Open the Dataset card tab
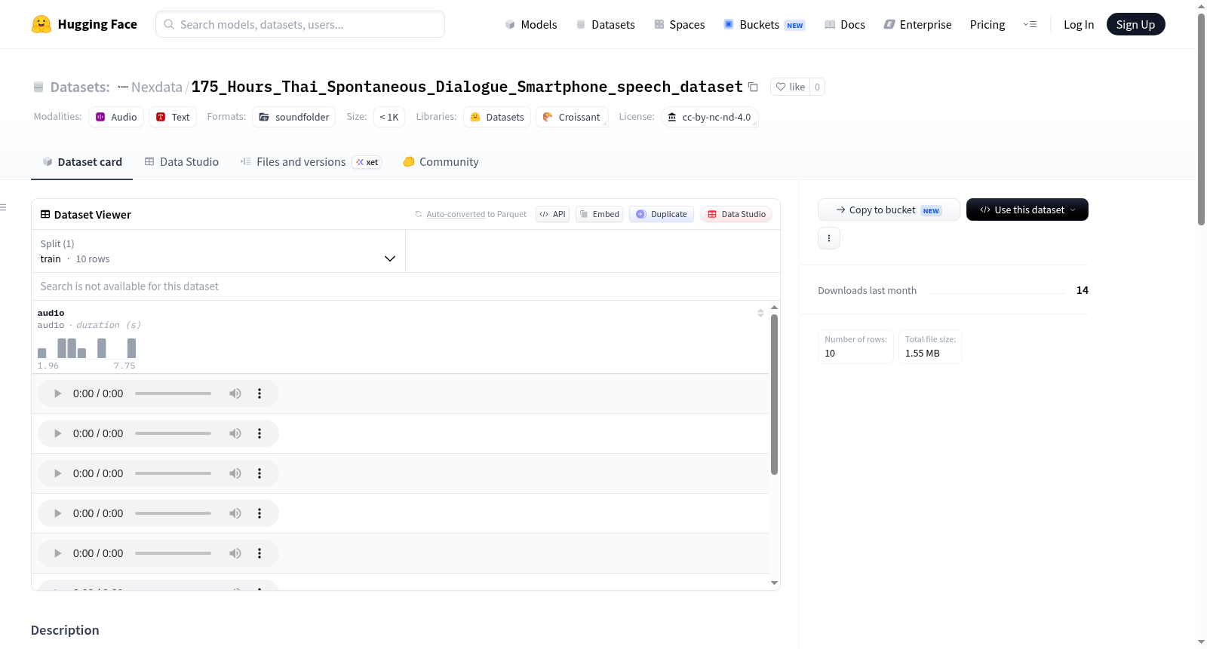The width and height of the screenshot is (1207, 649). click(x=82, y=162)
